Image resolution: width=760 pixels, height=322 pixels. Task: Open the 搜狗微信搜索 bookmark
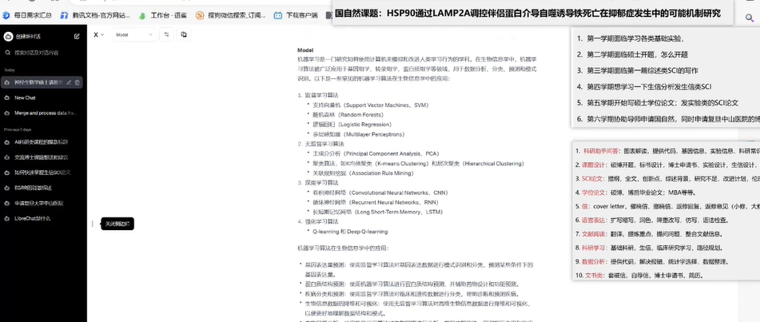230,15
